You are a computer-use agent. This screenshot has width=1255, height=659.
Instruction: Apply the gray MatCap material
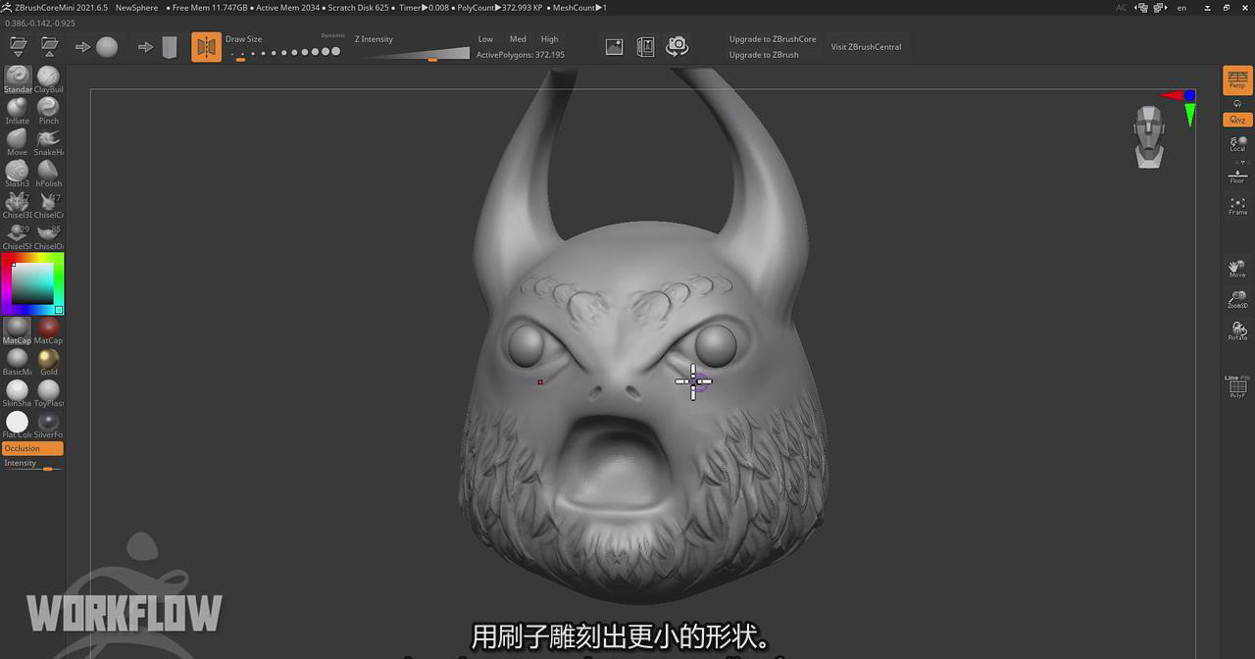pos(18,331)
